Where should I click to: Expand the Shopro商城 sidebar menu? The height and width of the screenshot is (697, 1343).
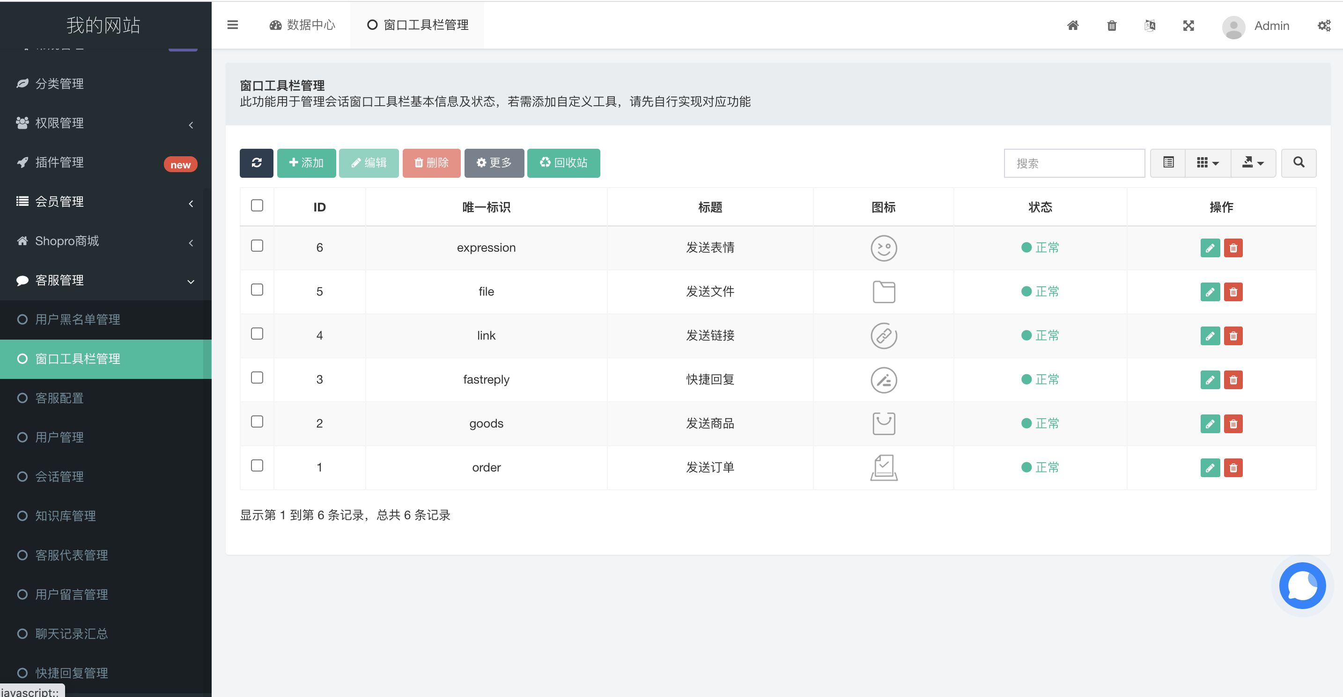pyautogui.click(x=106, y=240)
